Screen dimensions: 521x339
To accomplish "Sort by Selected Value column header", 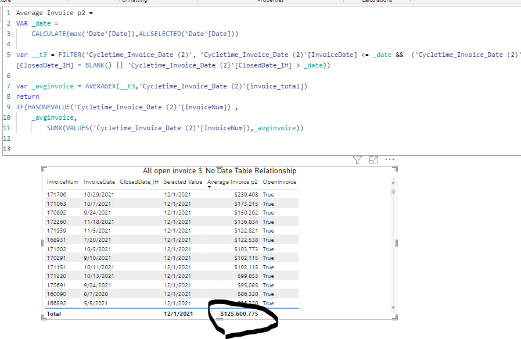I will [183, 182].
